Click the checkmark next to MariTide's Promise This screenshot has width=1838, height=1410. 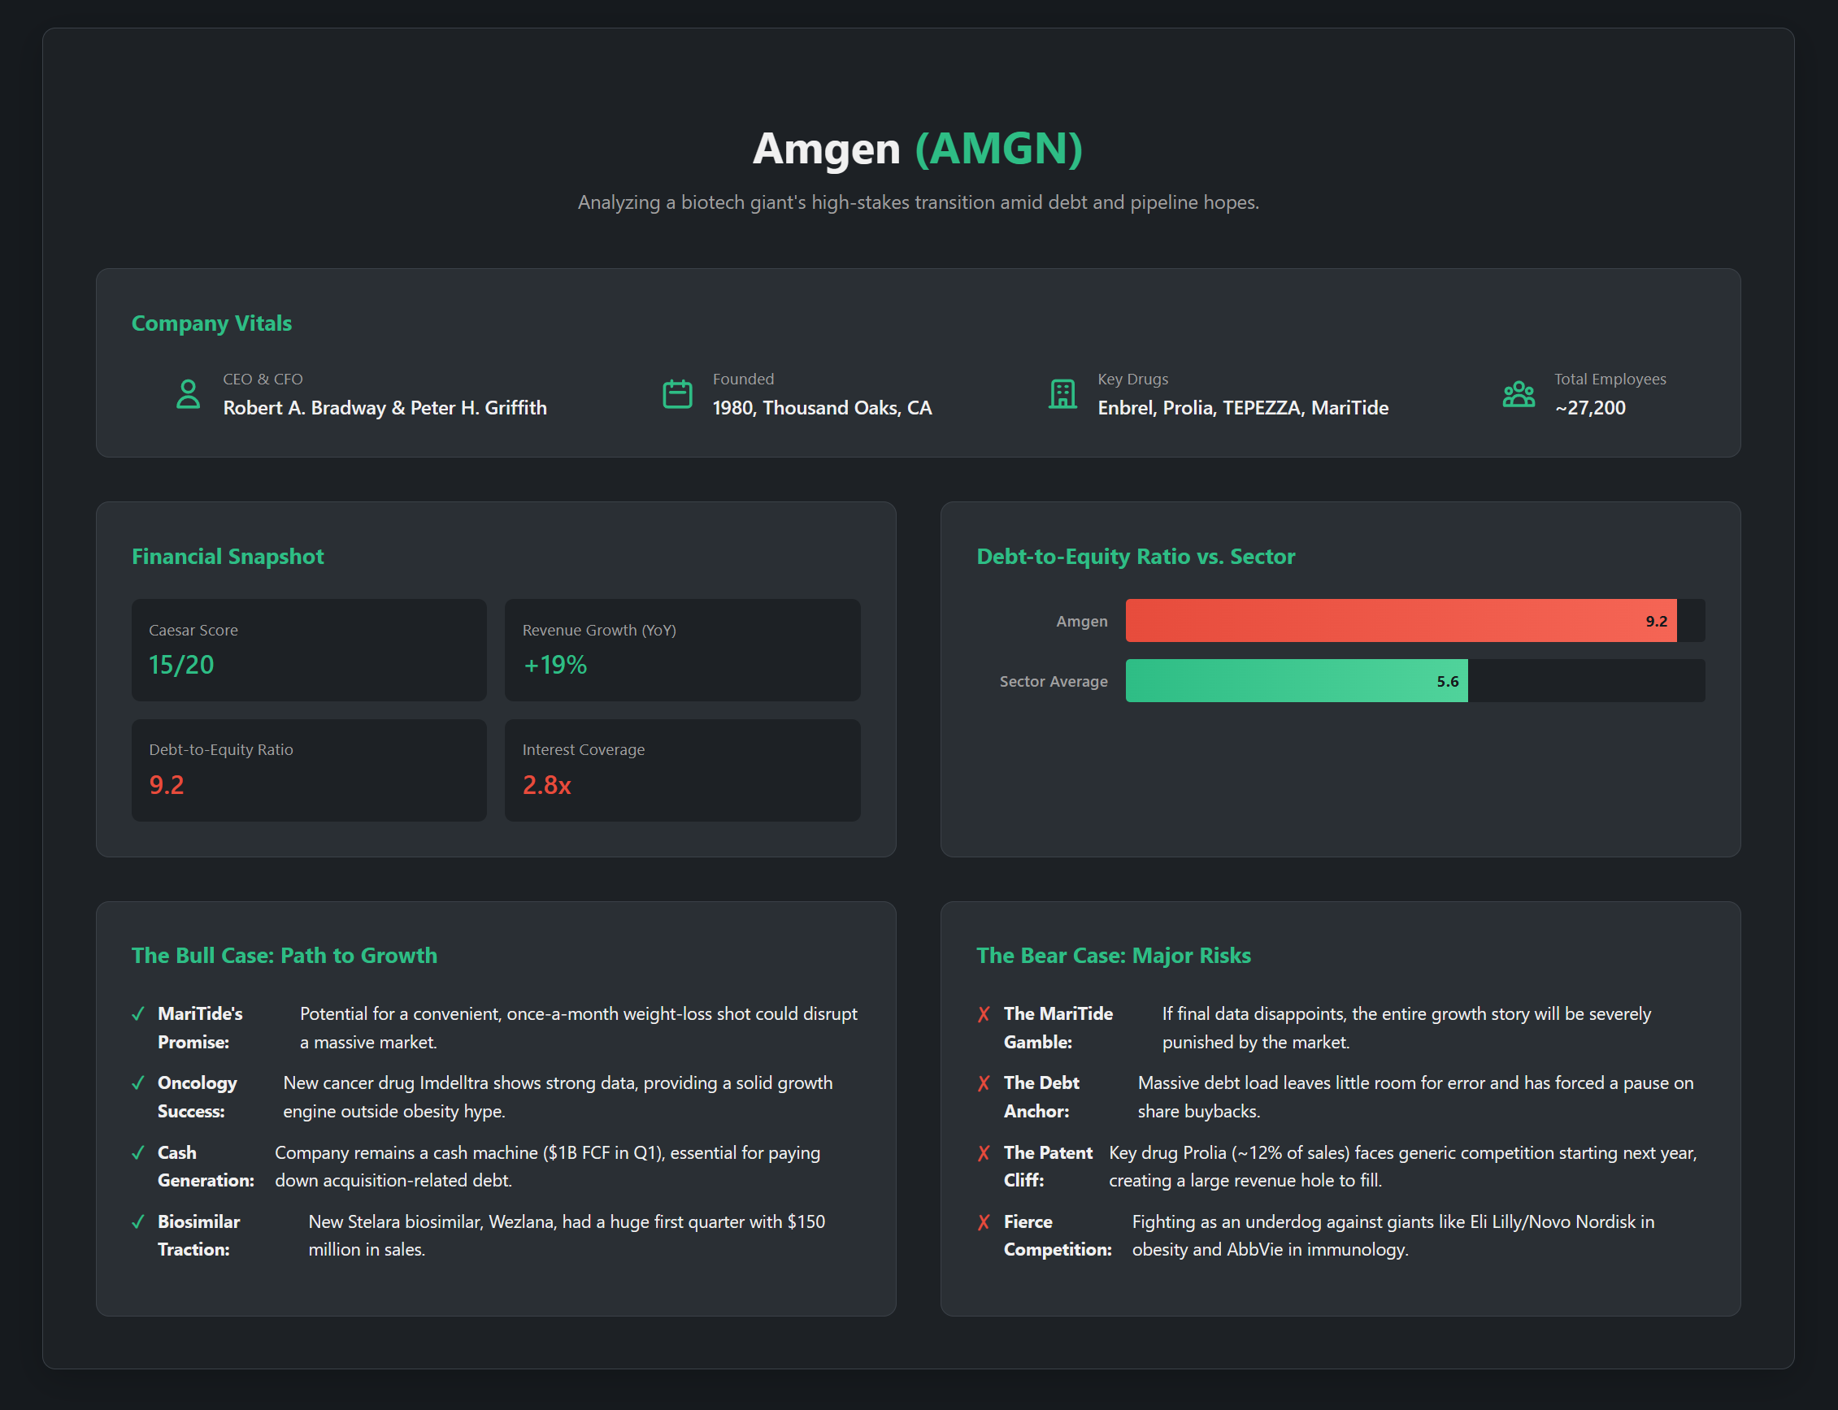[138, 1014]
